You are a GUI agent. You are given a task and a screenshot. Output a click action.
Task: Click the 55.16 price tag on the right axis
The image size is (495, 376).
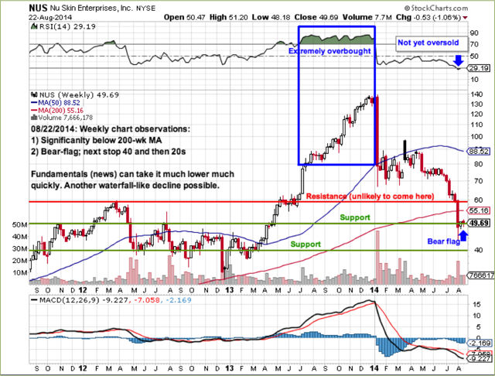pos(479,210)
